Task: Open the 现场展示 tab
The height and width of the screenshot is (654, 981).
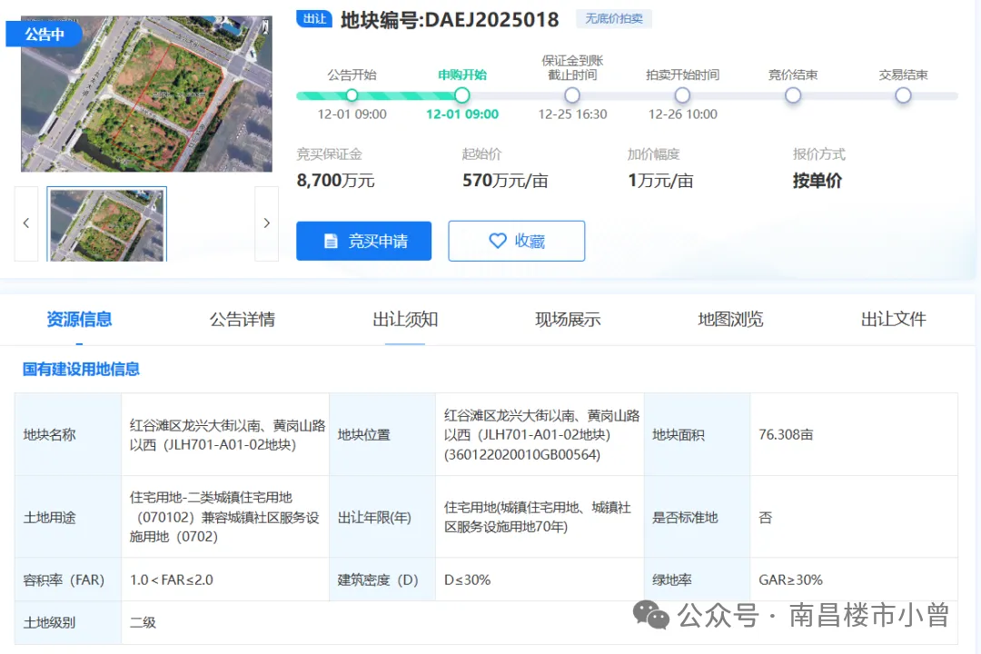Action: tap(568, 320)
